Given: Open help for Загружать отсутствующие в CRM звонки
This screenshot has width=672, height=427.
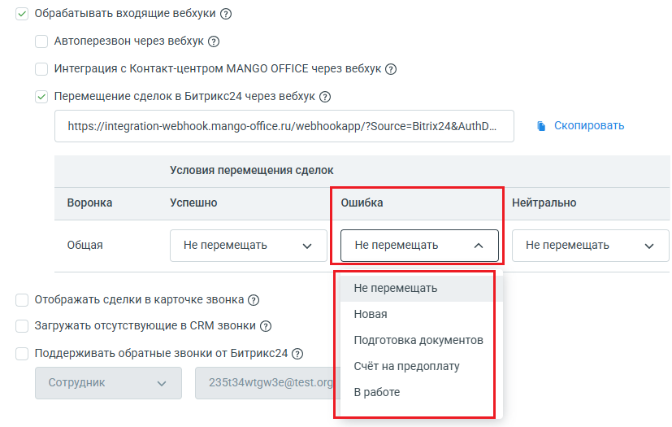Looking at the screenshot, I should click(x=266, y=326).
